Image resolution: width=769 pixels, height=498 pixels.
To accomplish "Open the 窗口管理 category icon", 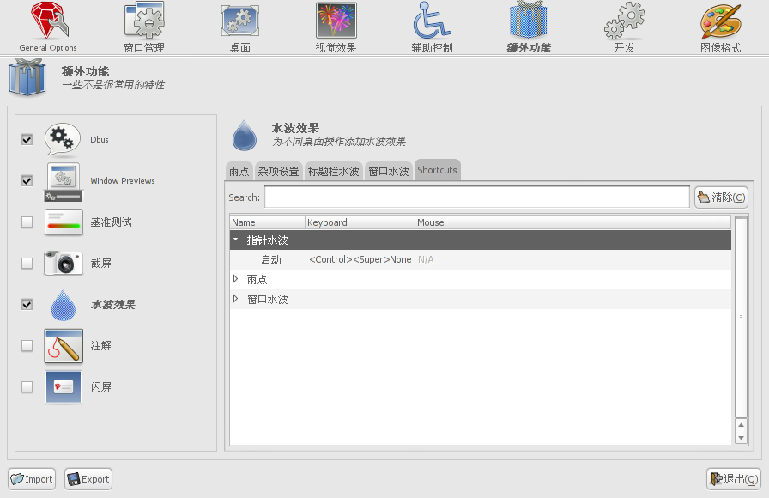I will 144,21.
